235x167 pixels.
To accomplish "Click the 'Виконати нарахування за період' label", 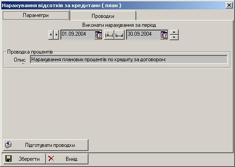I will [x=119, y=25].
